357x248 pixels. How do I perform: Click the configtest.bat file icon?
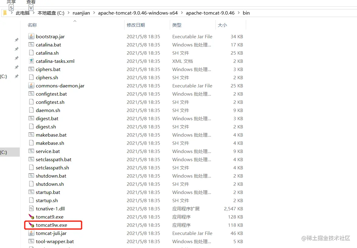tap(31, 94)
